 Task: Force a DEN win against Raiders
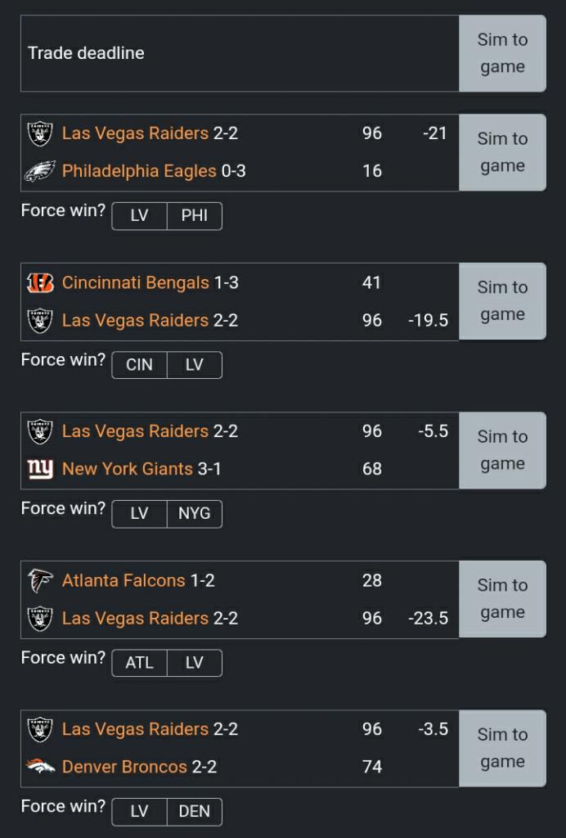click(x=195, y=812)
